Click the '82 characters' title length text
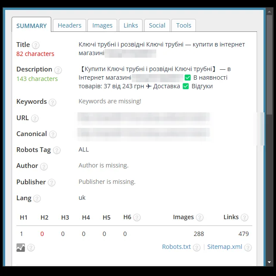Screen dimensions: 276x276 (35, 54)
